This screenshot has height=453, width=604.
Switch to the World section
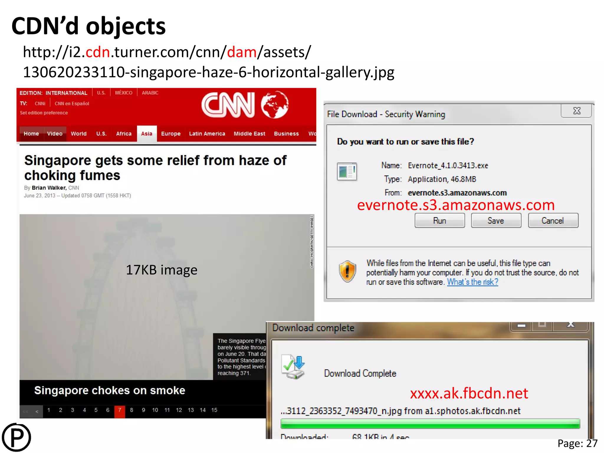(x=79, y=134)
